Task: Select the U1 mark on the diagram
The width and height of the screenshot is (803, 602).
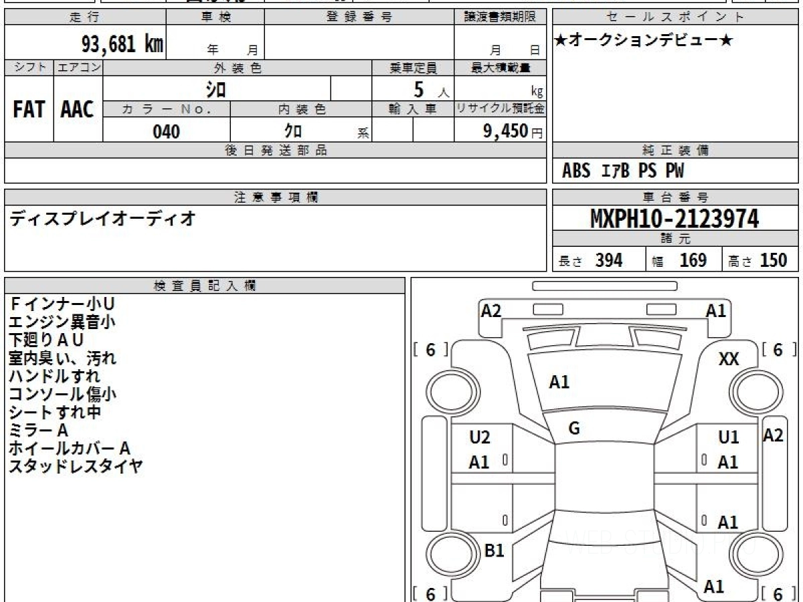Action: [729, 437]
